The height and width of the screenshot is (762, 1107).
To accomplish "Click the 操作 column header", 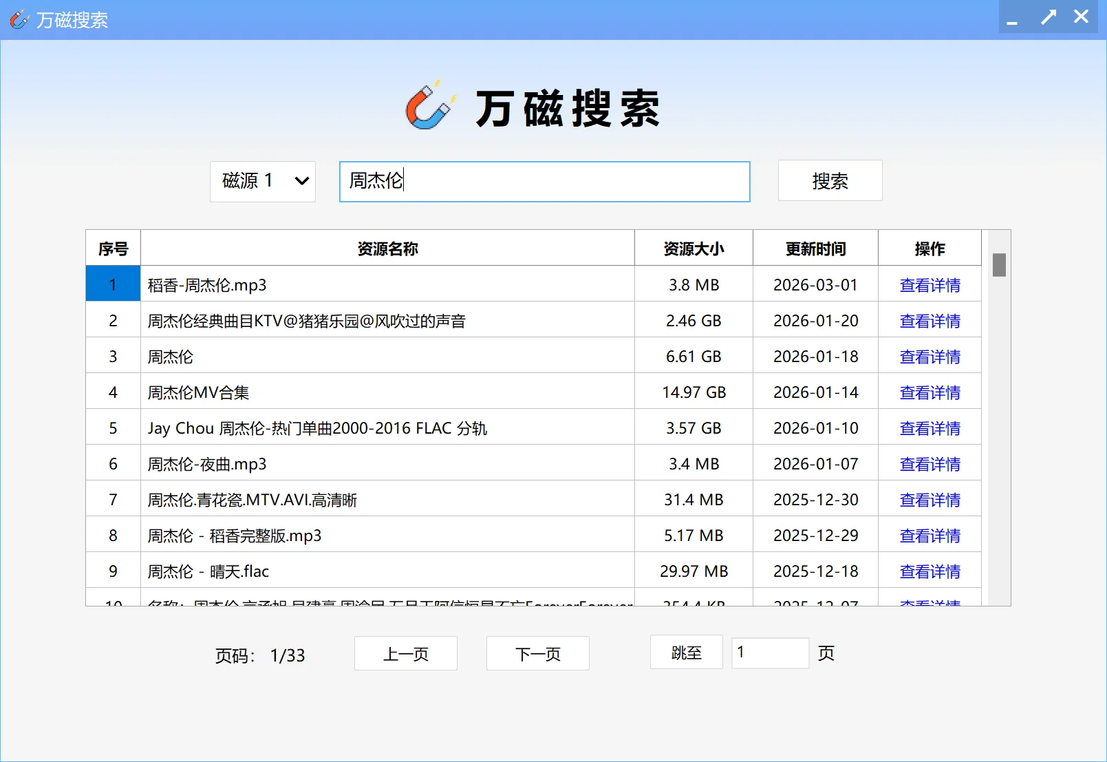I will [x=929, y=248].
